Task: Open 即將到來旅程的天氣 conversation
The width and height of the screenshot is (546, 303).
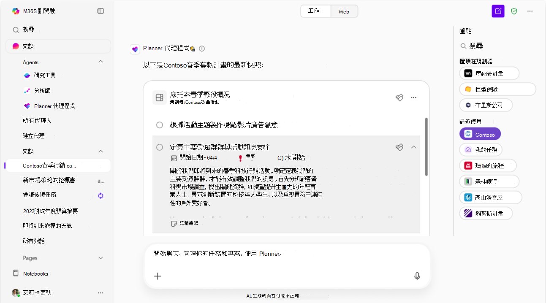Action: pos(47,226)
